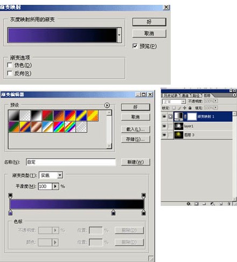Click the new layer set folder icon

click(x=204, y=204)
